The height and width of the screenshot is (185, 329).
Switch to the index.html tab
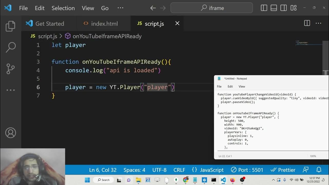tap(101, 24)
